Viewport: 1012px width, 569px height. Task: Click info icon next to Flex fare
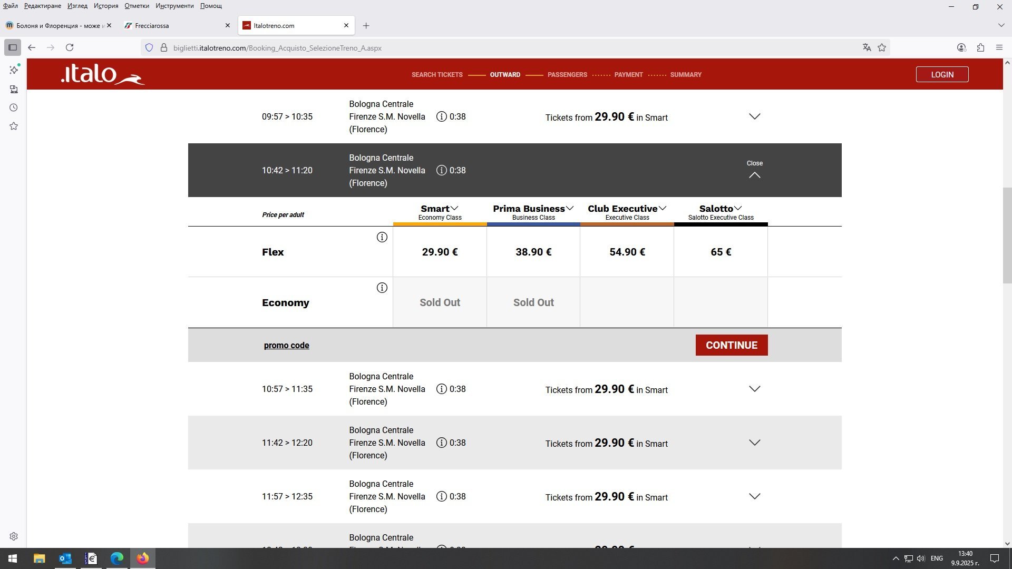pyautogui.click(x=382, y=237)
